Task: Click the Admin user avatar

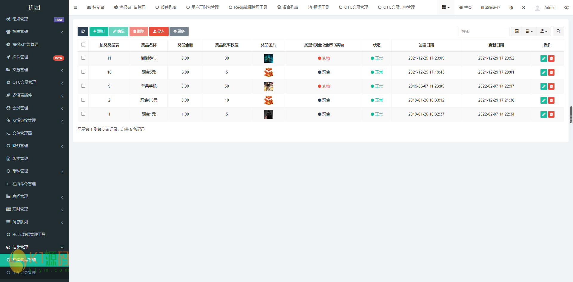Action: tap(537, 8)
